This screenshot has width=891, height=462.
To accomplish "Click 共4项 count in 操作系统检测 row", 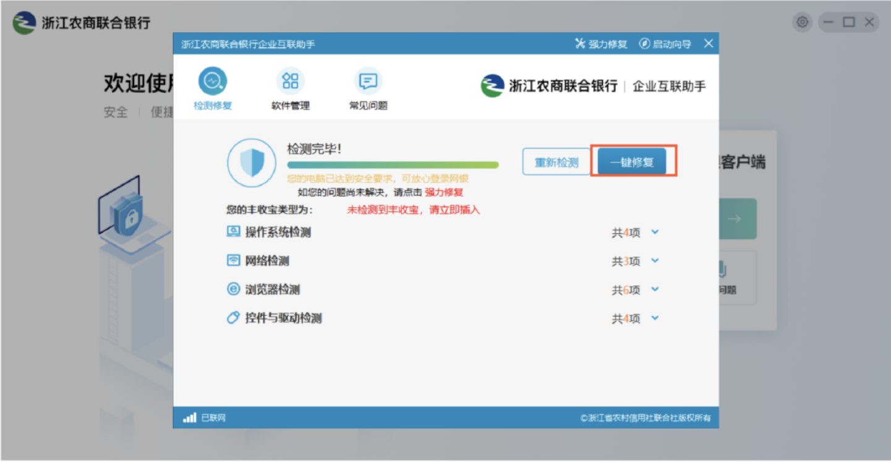I will tap(626, 233).
